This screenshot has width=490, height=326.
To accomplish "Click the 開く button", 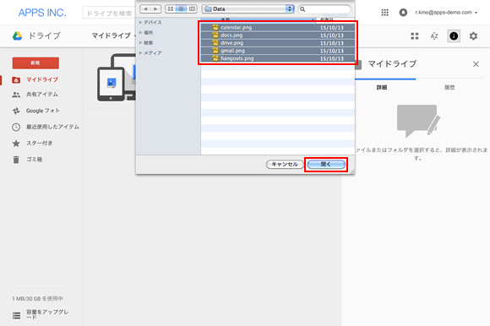I will coord(326,164).
